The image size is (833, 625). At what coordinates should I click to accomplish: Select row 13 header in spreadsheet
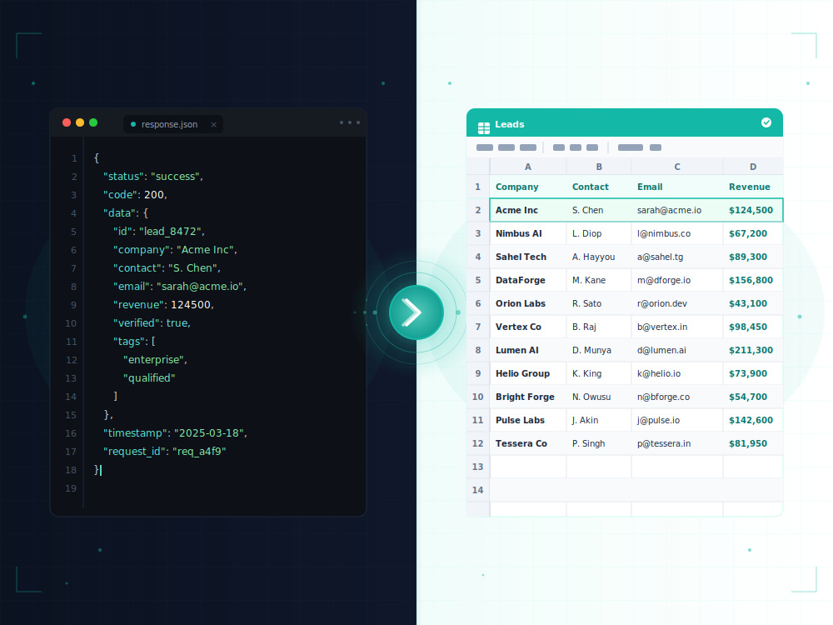[477, 467]
